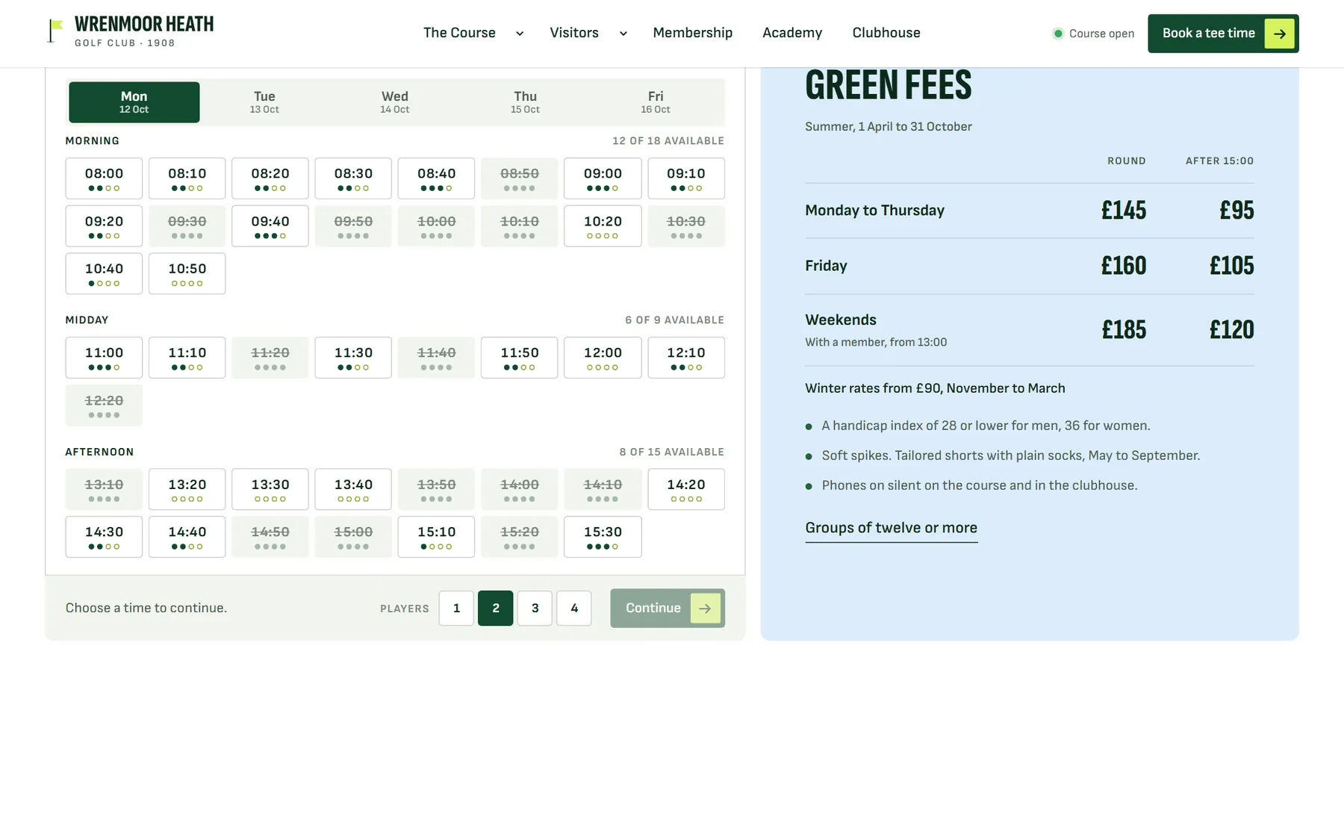Choose the 08:30 tee time slot
This screenshot has width=1344, height=840.
353,178
